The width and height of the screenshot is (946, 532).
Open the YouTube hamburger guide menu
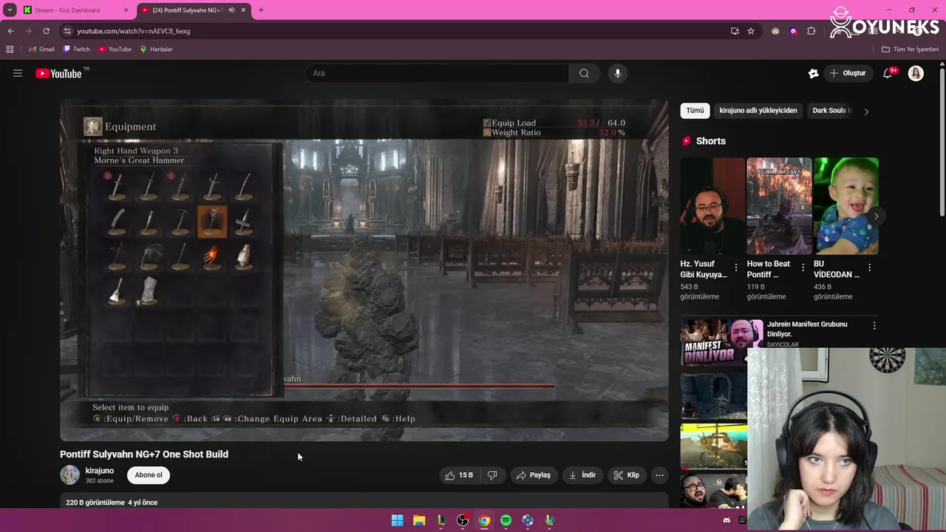(18, 73)
